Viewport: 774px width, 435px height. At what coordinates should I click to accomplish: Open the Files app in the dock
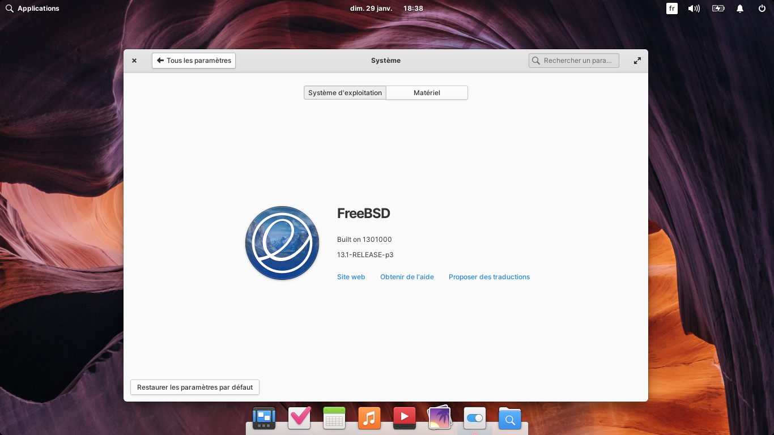pyautogui.click(x=510, y=418)
